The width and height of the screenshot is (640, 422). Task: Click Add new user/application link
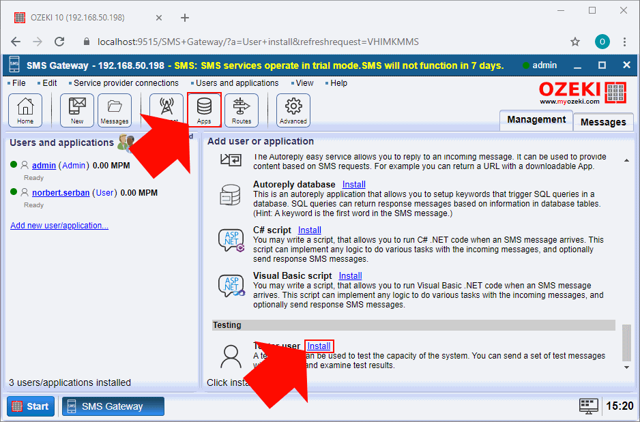(59, 226)
